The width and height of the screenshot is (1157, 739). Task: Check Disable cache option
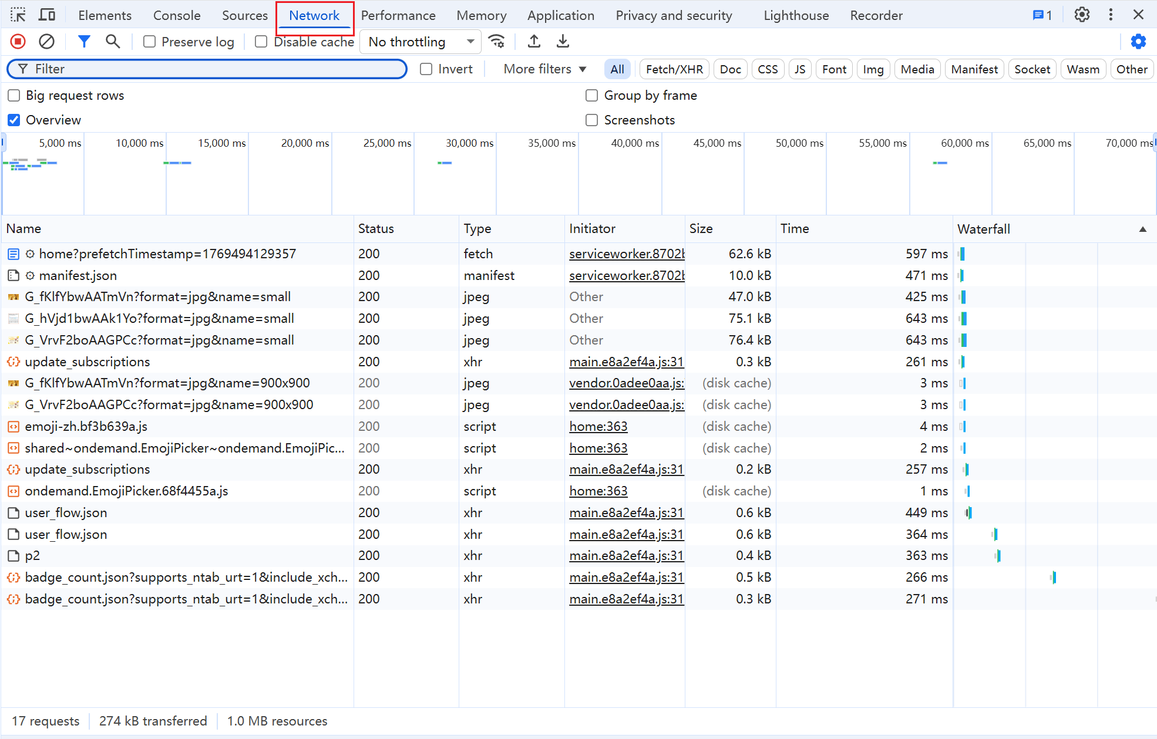pyautogui.click(x=261, y=42)
